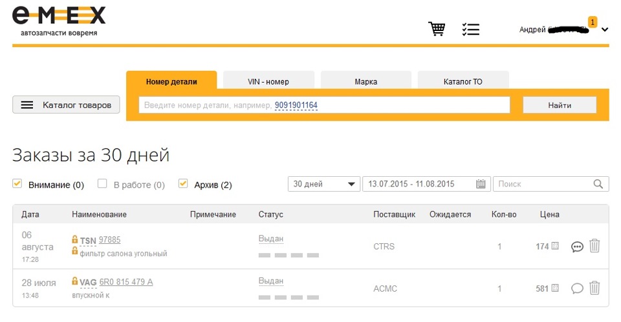Click the Андрей user name

[532, 30]
